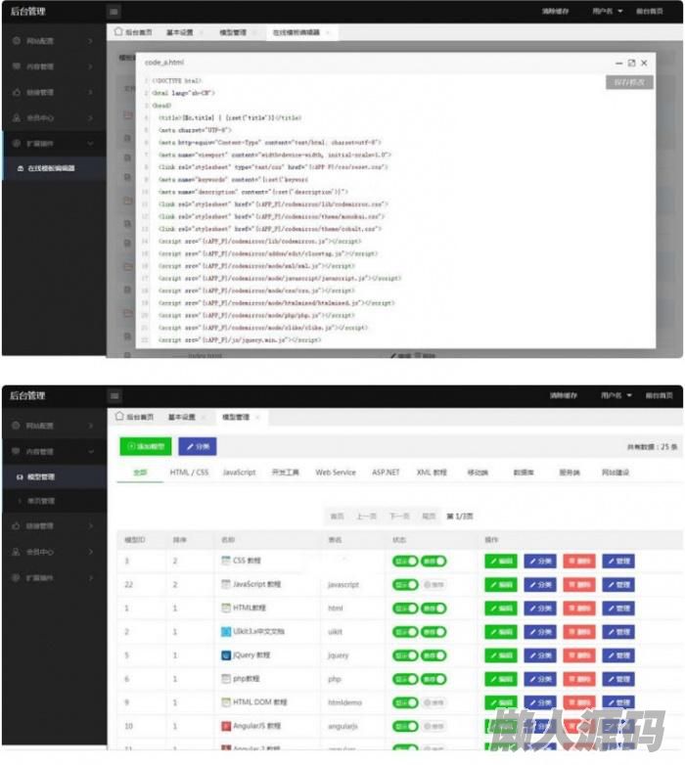The image size is (685, 765).
Task: Click the blue 管理 button for HTML教程
Action: click(x=618, y=608)
